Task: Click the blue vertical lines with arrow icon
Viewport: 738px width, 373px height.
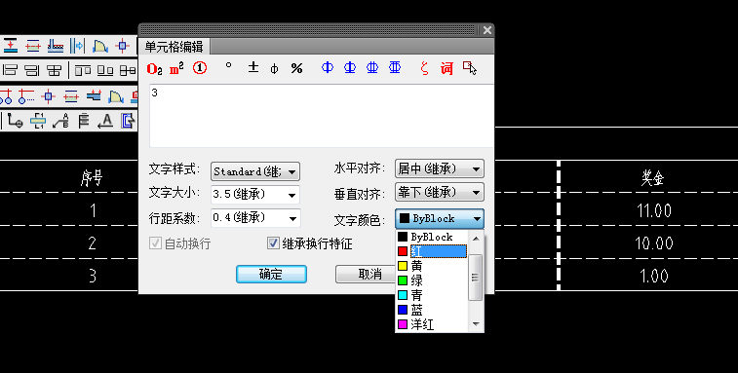Action: [78, 46]
